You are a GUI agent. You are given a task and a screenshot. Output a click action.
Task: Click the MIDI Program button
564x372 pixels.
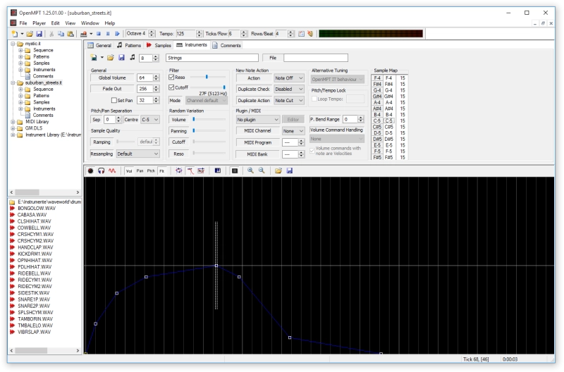pyautogui.click(x=257, y=143)
